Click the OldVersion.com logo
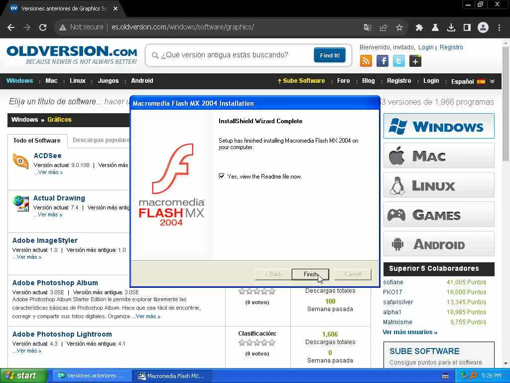Screen dimensions: 510x383 72,55
